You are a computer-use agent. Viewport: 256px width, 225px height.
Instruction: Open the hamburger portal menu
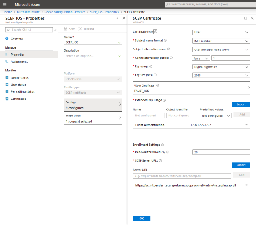pyautogui.click(x=5, y=5)
